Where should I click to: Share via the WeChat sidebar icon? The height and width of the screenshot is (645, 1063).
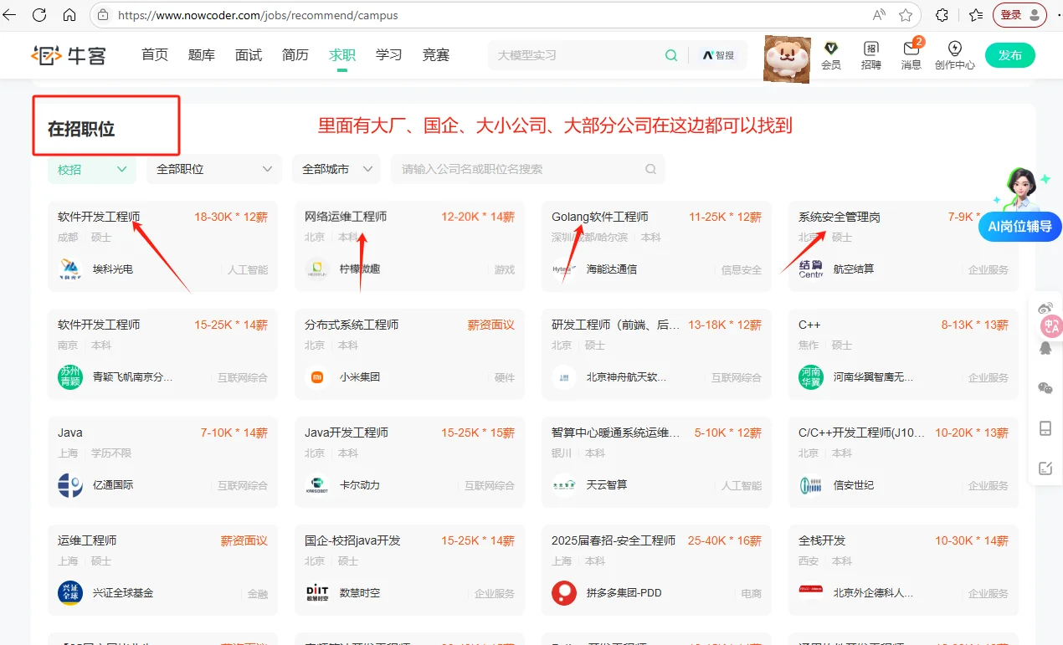1045,388
